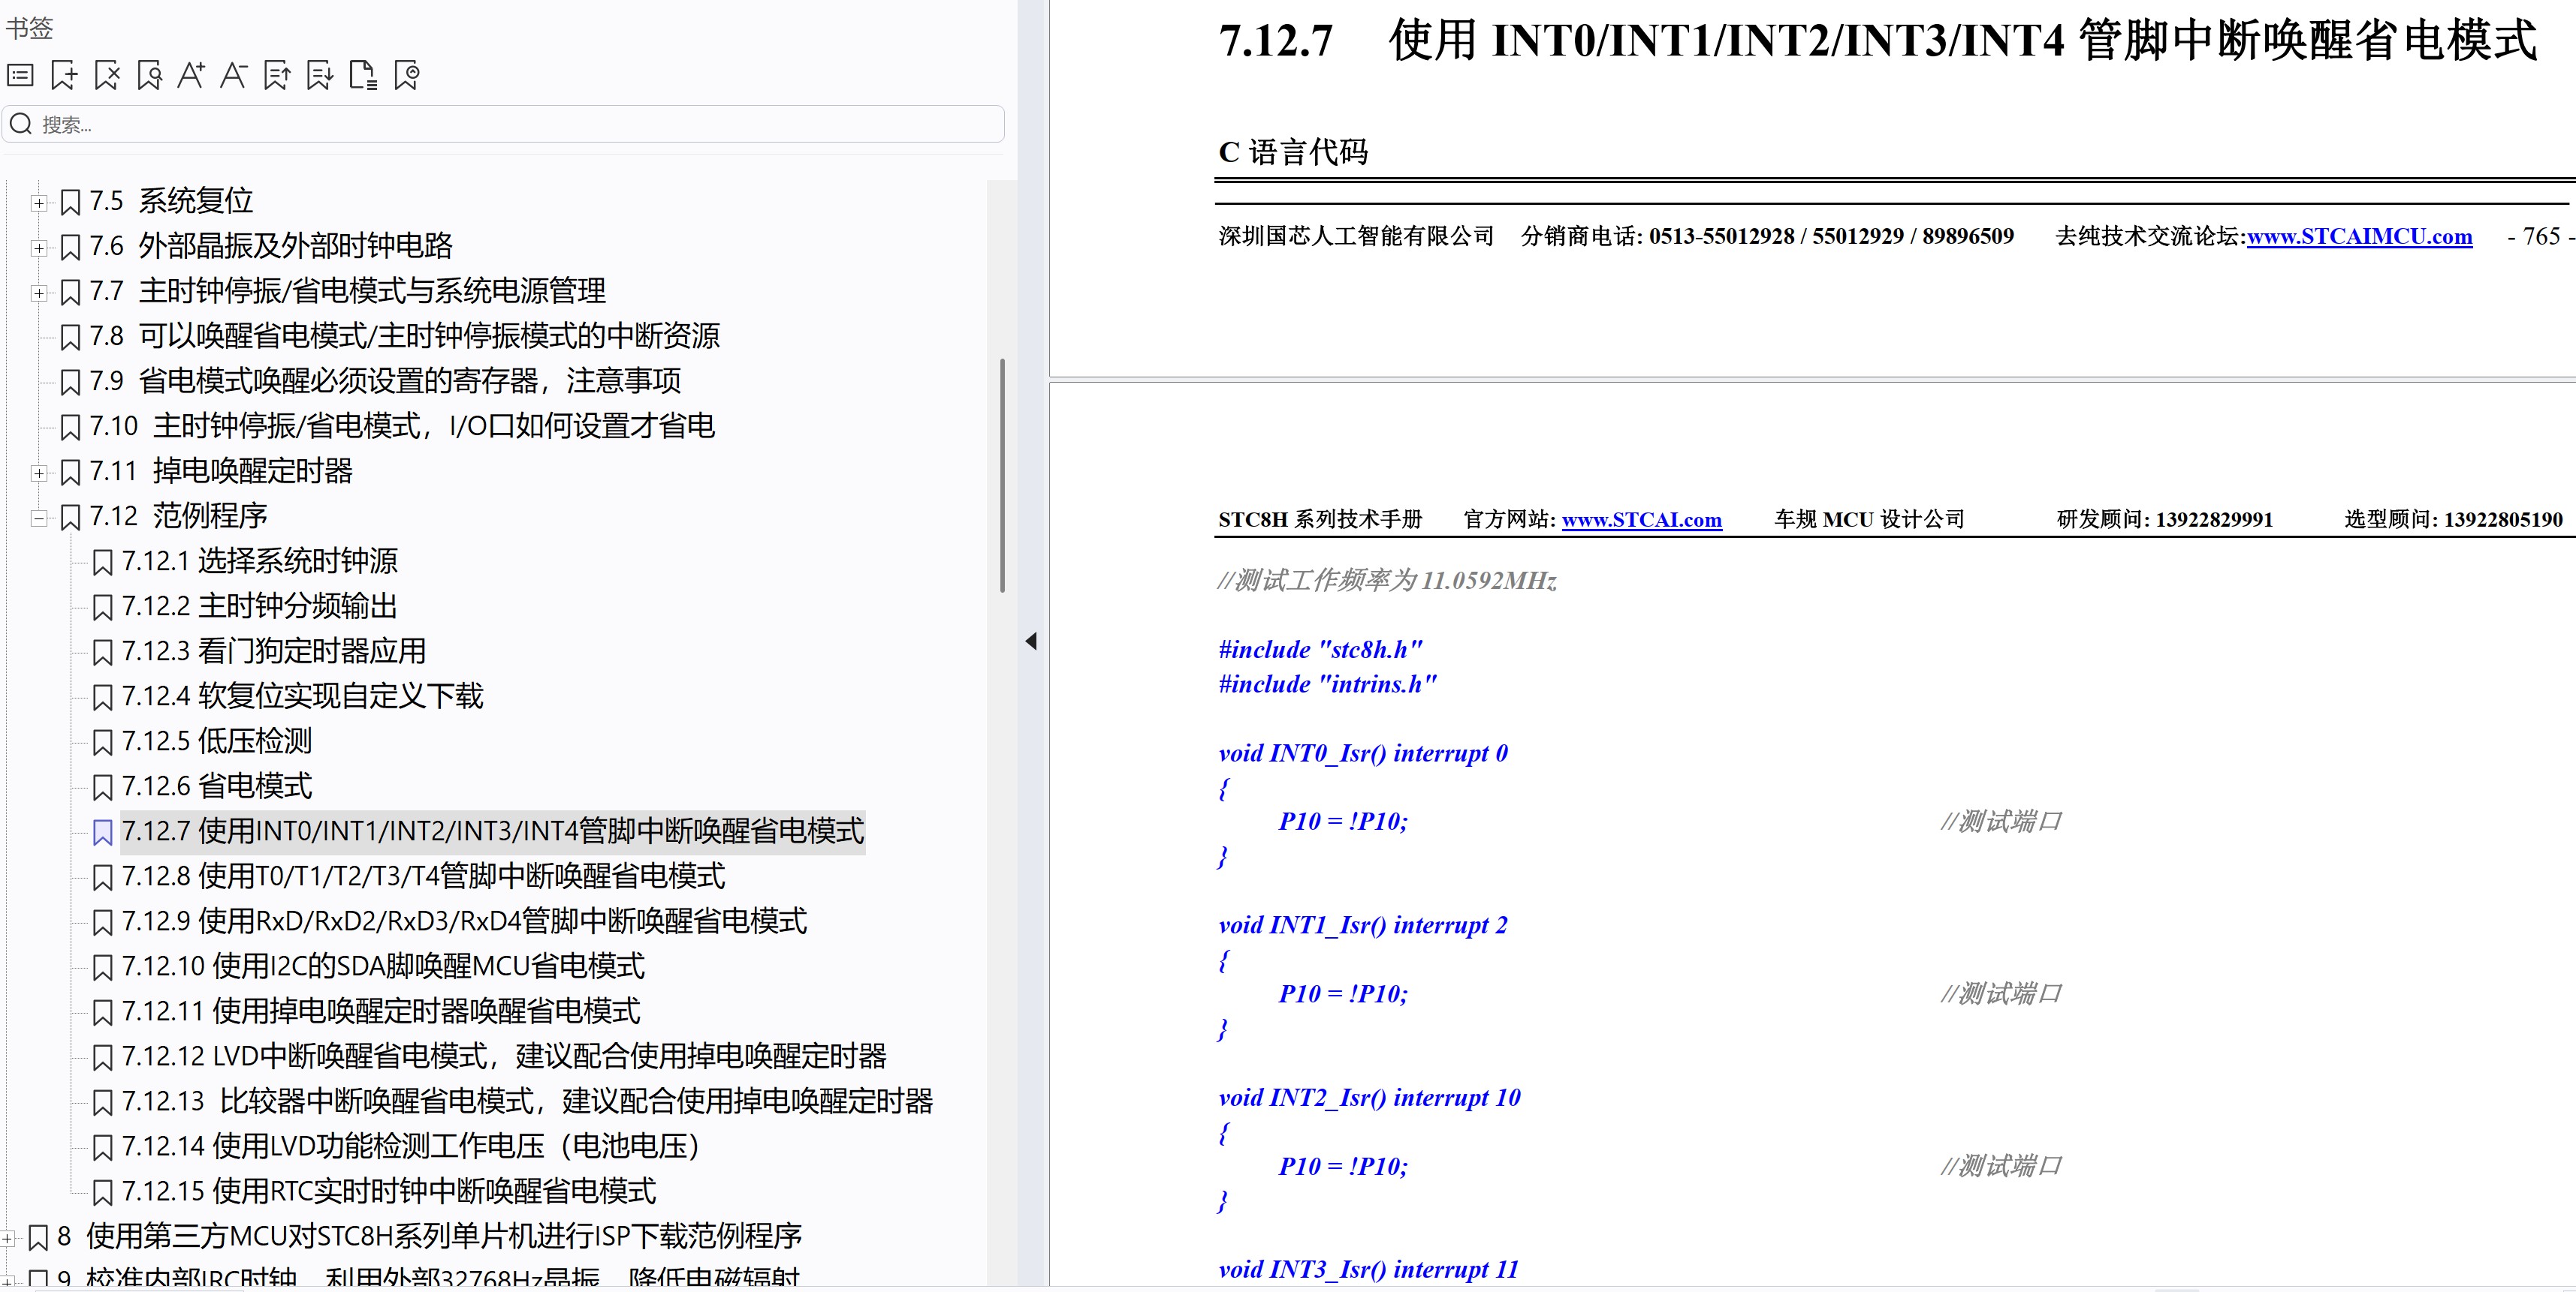Click the STC8H 系列技术手册 header text
The image size is (2576, 1292).
[x=1320, y=520]
